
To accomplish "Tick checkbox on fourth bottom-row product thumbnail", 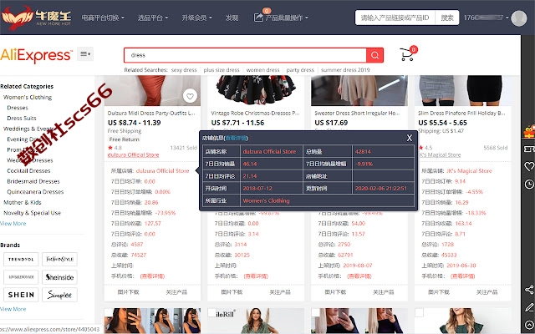I will click(x=419, y=312).
